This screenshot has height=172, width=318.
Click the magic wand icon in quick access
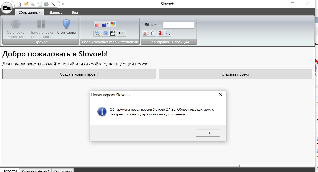pyautogui.click(x=53, y=4)
